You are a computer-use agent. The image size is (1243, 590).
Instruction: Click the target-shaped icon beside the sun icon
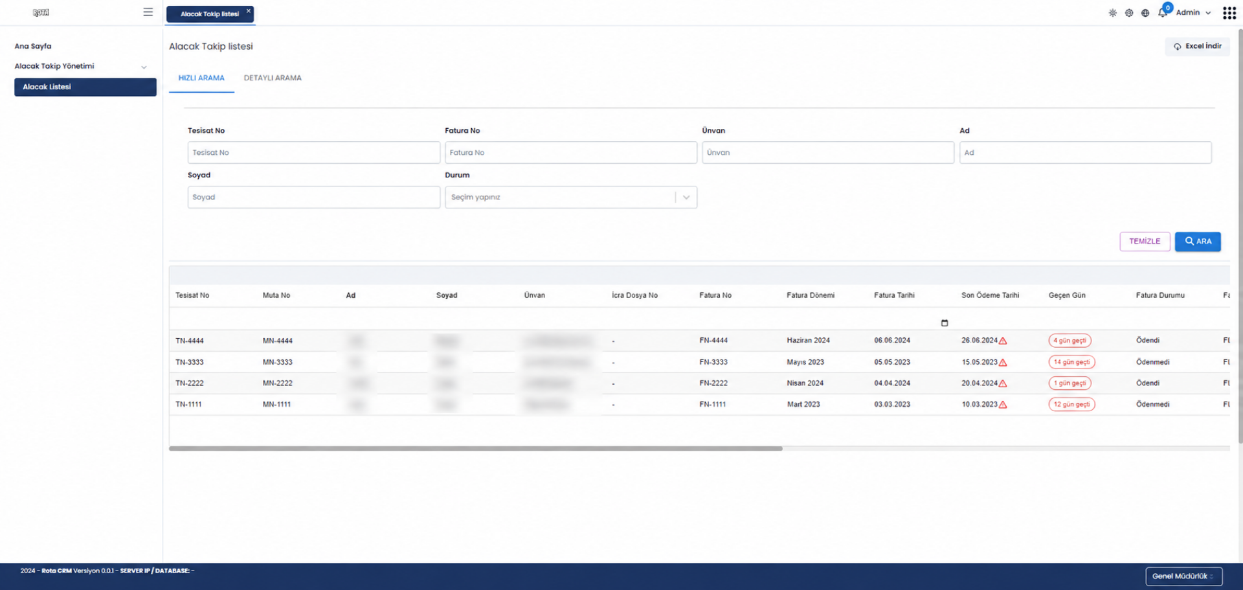1129,13
